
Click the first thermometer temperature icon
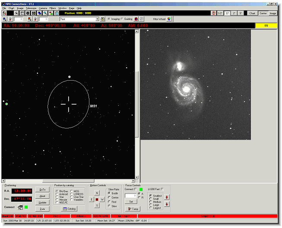[x=10, y=19]
